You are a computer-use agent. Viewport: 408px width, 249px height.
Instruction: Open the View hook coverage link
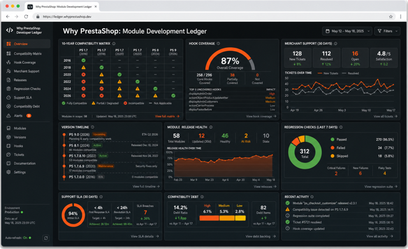point(261,116)
